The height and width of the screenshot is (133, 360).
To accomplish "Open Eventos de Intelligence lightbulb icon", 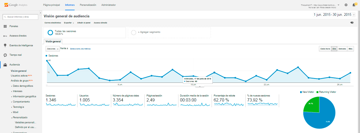I will tap(5, 45).
